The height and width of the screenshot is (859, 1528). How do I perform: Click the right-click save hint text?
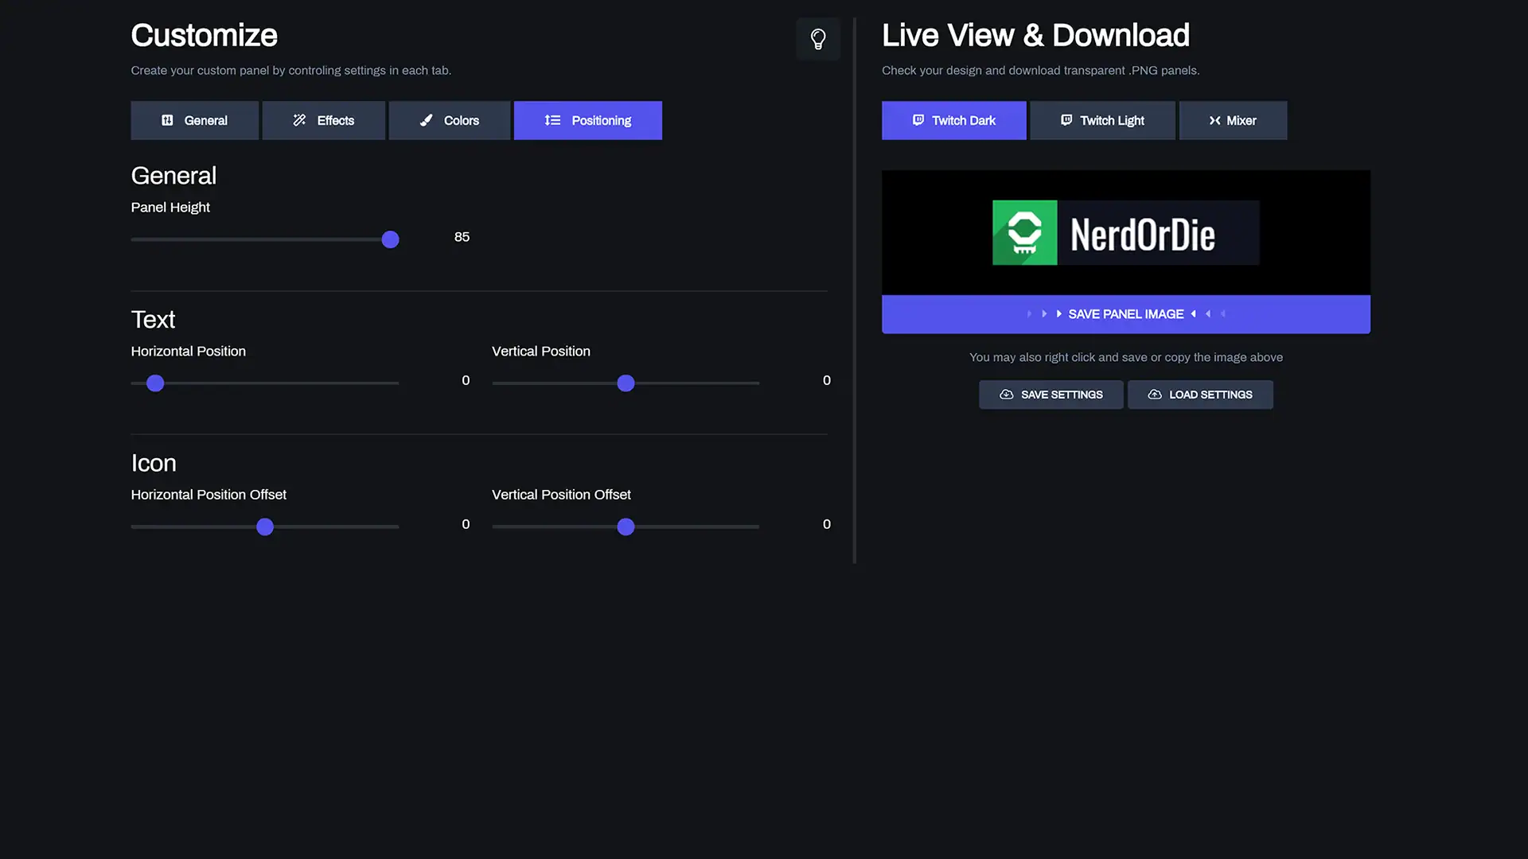click(x=1126, y=357)
